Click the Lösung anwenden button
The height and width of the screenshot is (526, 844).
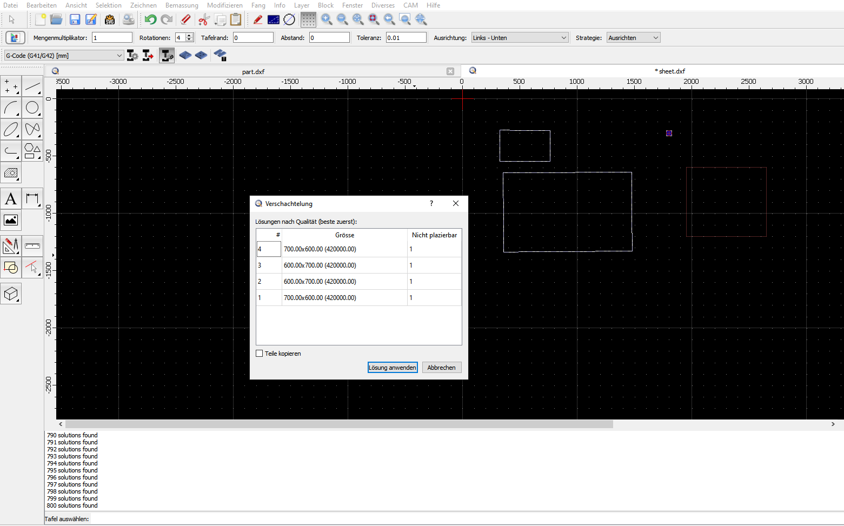[393, 368]
